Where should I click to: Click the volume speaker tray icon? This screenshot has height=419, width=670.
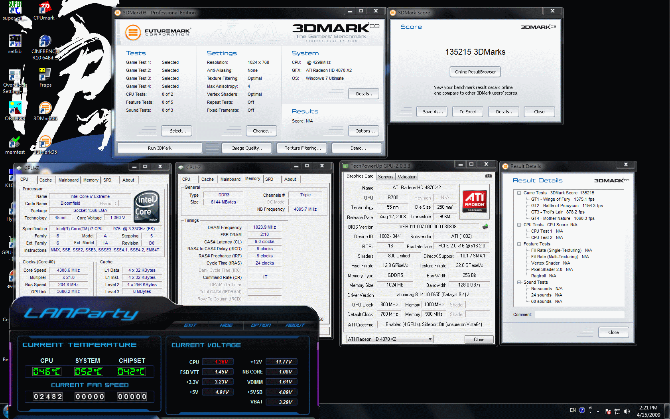click(627, 411)
